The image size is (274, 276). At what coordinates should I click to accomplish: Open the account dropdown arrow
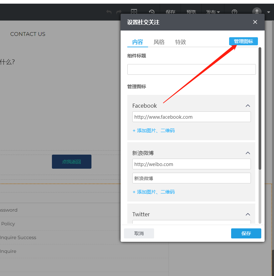pyautogui.click(x=269, y=12)
